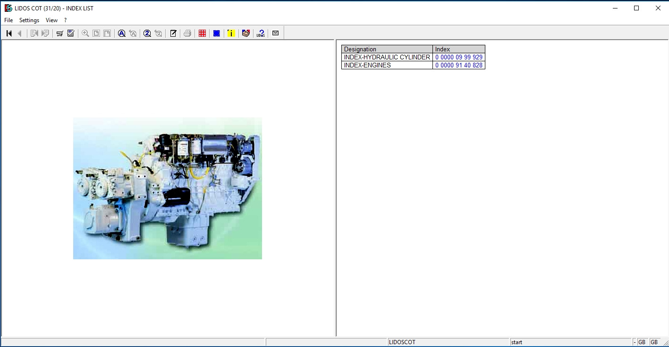Click the vertical splitter between panes
The height and width of the screenshot is (347, 669).
tap(336, 189)
